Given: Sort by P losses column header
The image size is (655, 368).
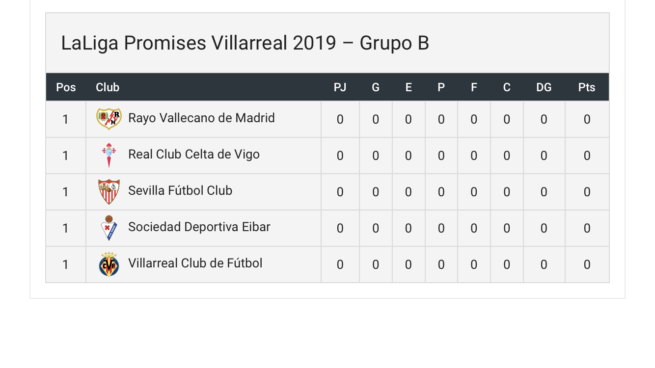Looking at the screenshot, I should [x=441, y=87].
